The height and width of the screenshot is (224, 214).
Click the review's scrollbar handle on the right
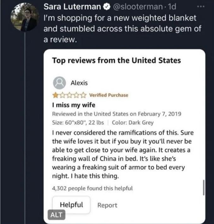click(x=204, y=188)
